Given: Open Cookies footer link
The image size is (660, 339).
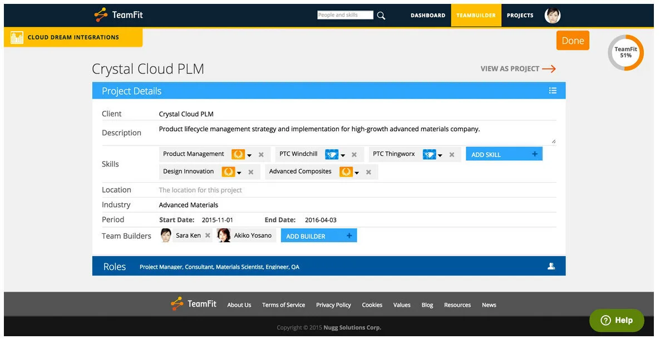Looking at the screenshot, I should tap(372, 305).
